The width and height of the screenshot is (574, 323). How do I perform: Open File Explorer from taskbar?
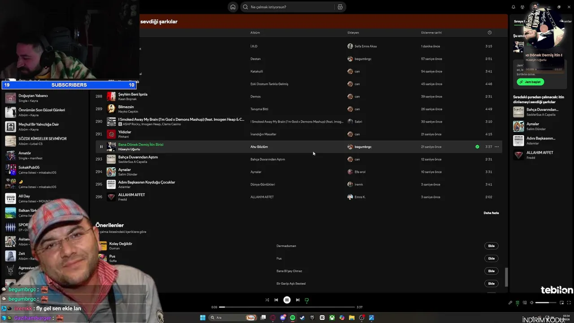(352, 318)
